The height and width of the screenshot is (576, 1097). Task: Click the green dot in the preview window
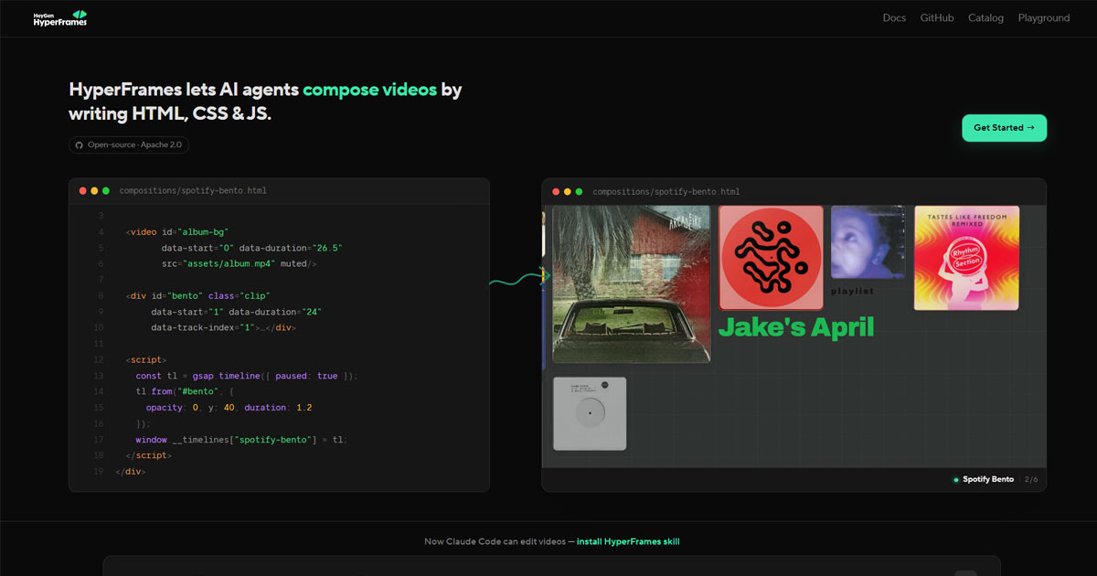coord(579,192)
